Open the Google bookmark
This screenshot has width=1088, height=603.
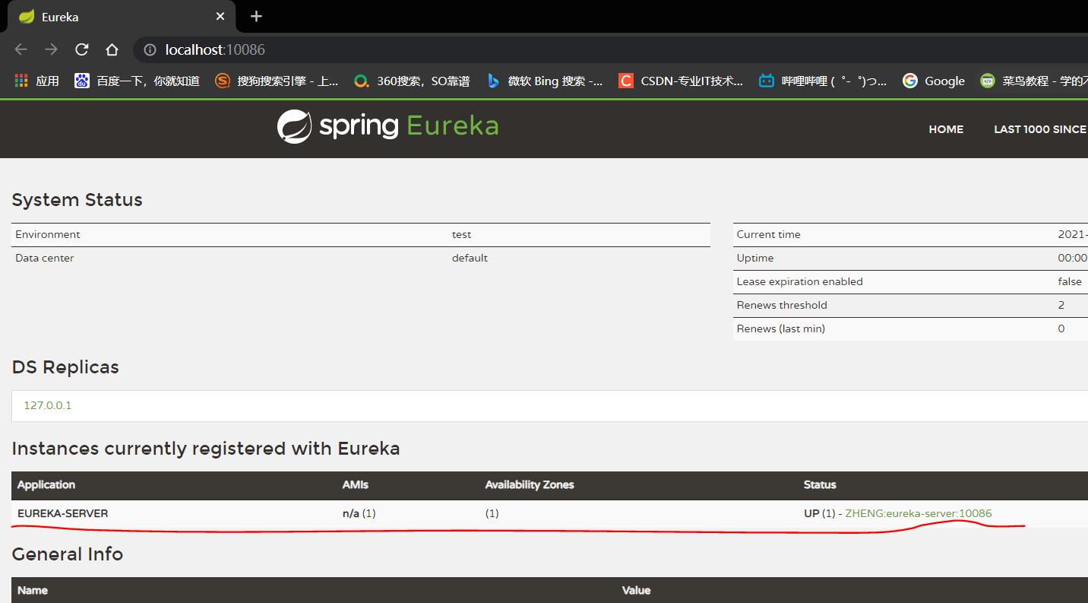[x=934, y=81]
